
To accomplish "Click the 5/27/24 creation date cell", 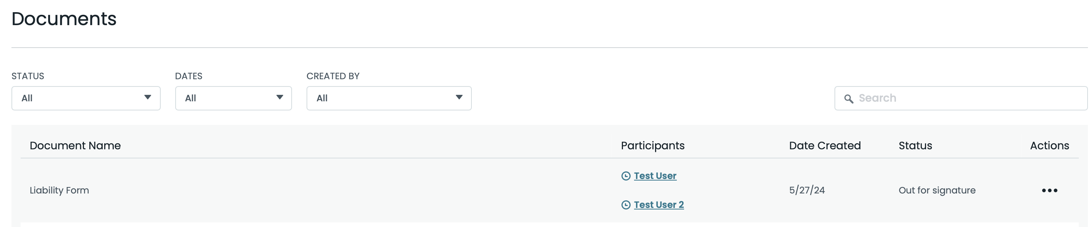I will click(x=807, y=191).
